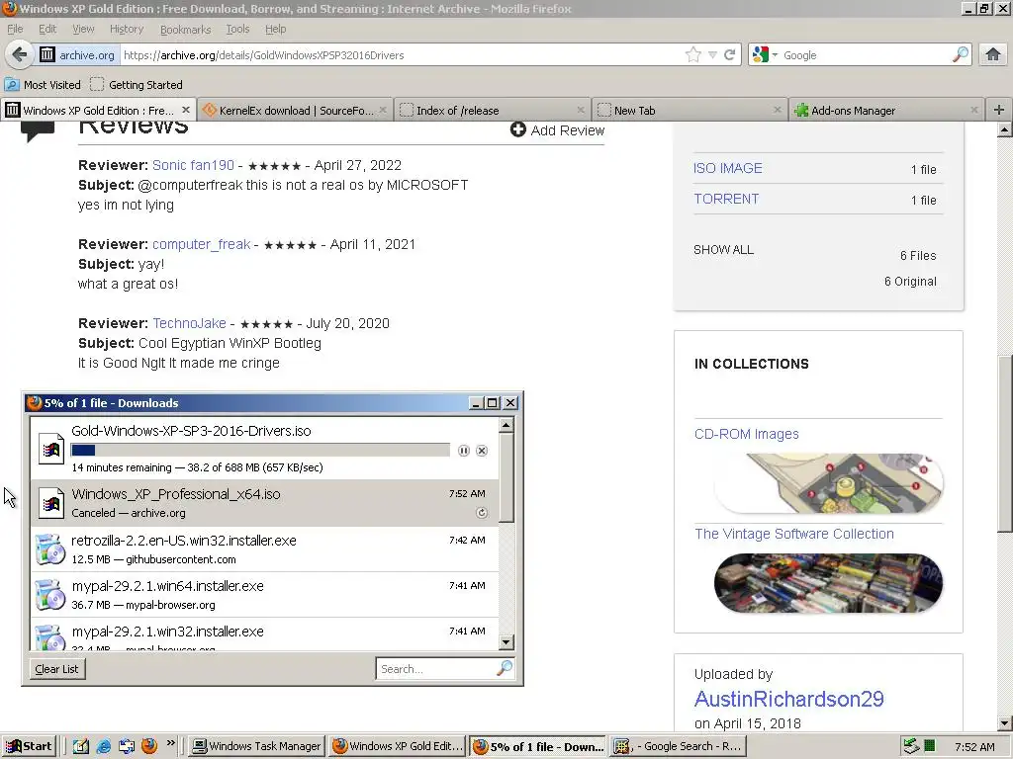Open a new tab with plus button
This screenshot has width=1013, height=759.
[x=999, y=110]
